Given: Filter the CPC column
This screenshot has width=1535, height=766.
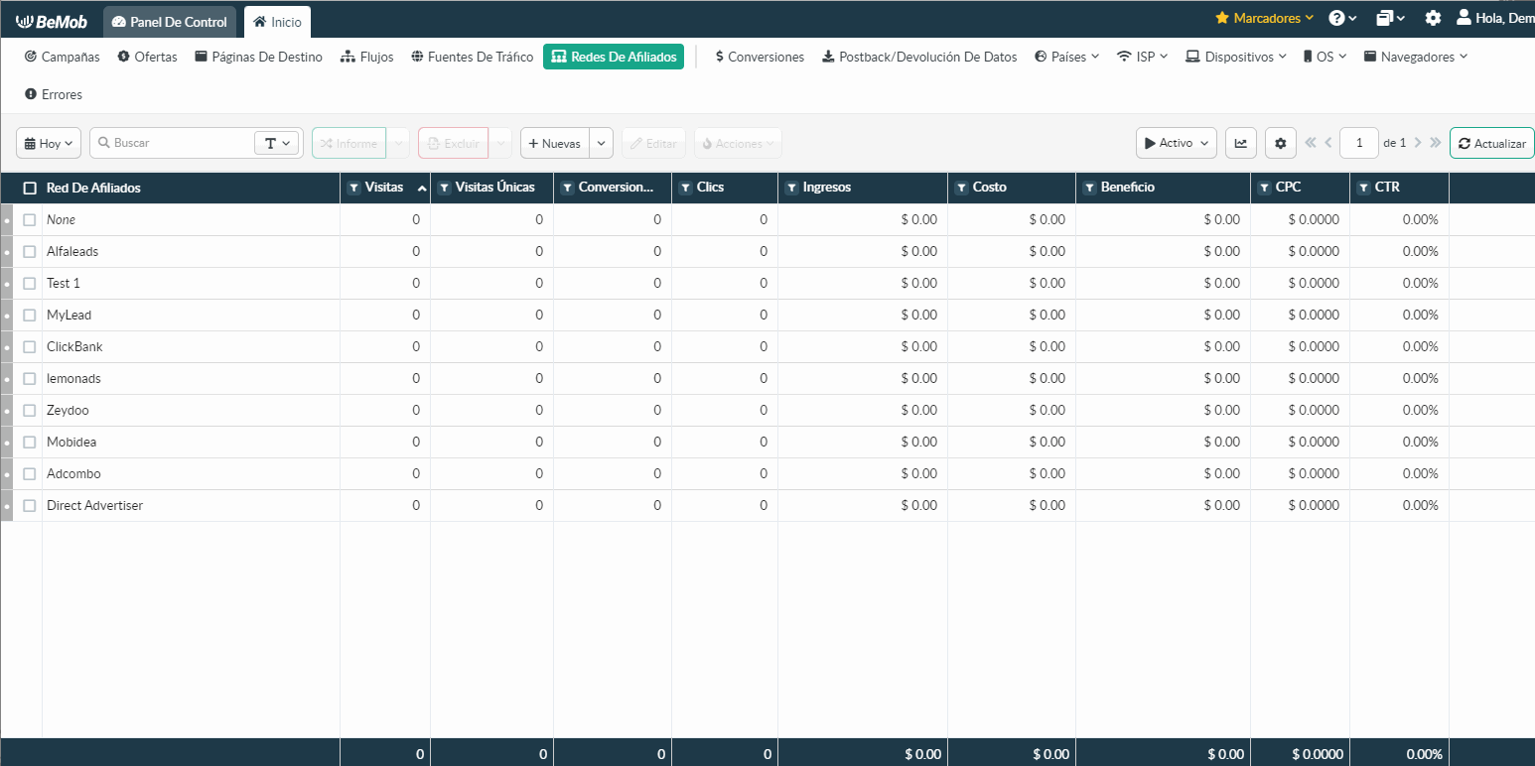Looking at the screenshot, I should tap(1264, 188).
